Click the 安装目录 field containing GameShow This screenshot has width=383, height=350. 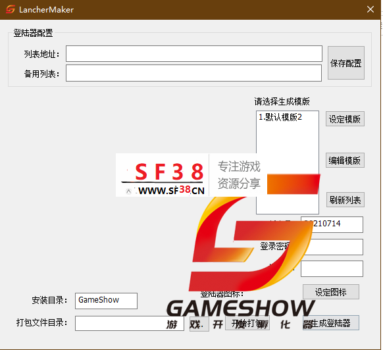pyautogui.click(x=106, y=301)
